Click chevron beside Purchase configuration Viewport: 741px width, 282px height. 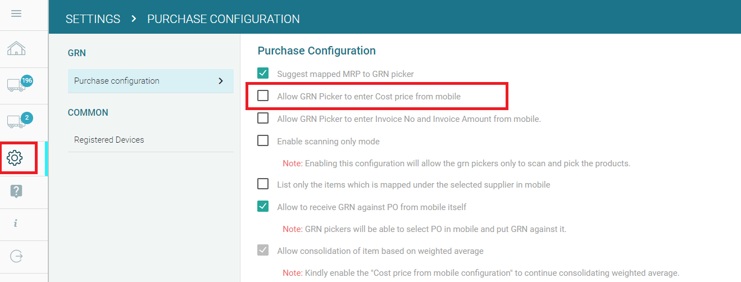pyautogui.click(x=220, y=81)
